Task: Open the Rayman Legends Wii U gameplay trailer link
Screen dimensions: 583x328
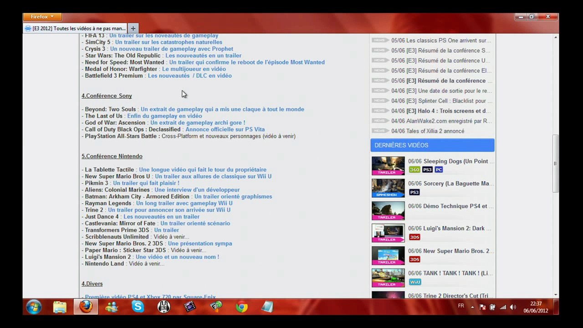Action: click(x=184, y=203)
